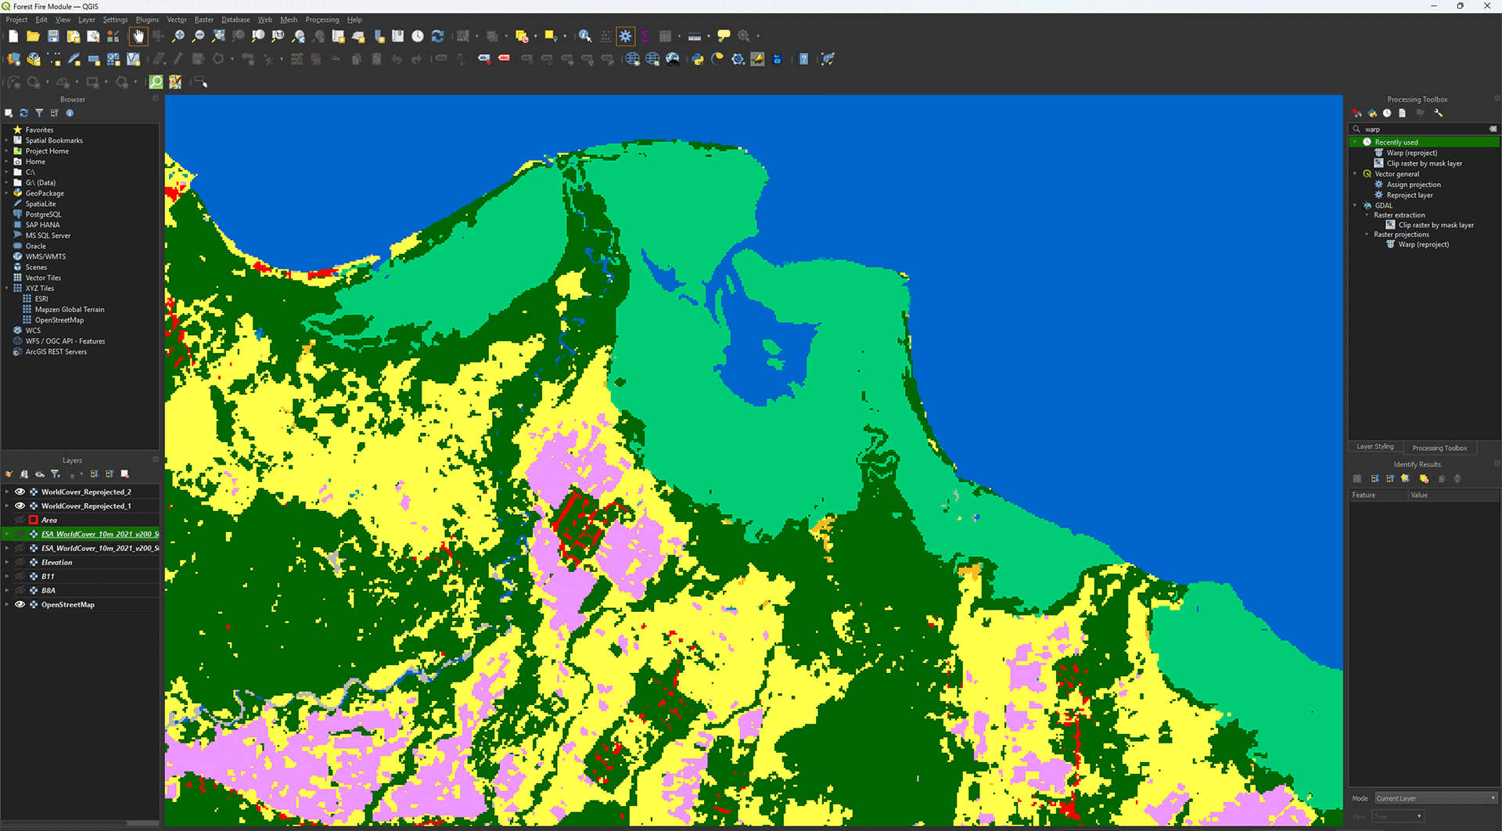Open OpenStreetMap under XYZ Tiles in Browser

59,320
